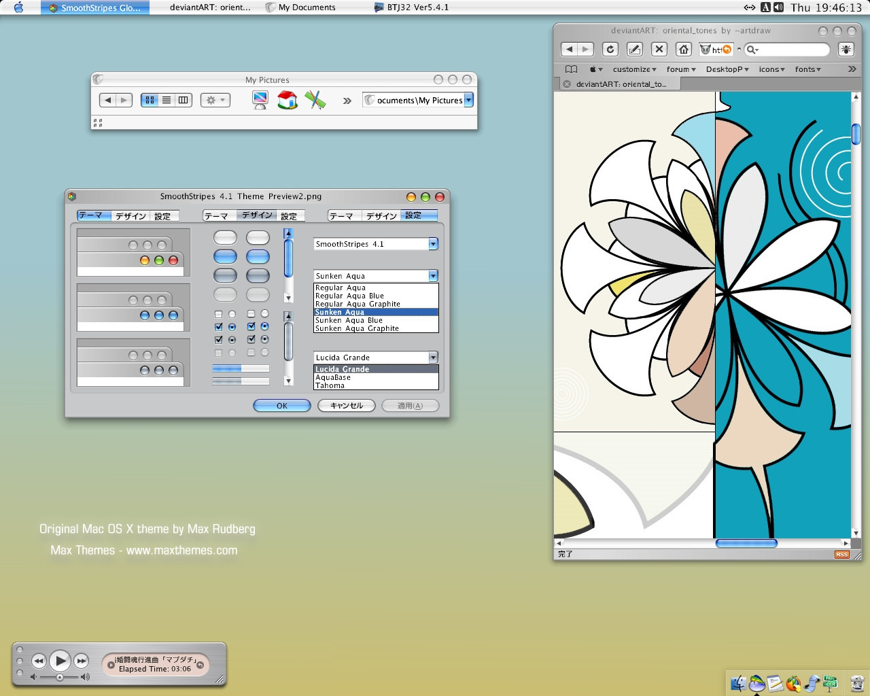The image size is (870, 696).
Task: Skip to the next track in the player
Action: tap(81, 661)
